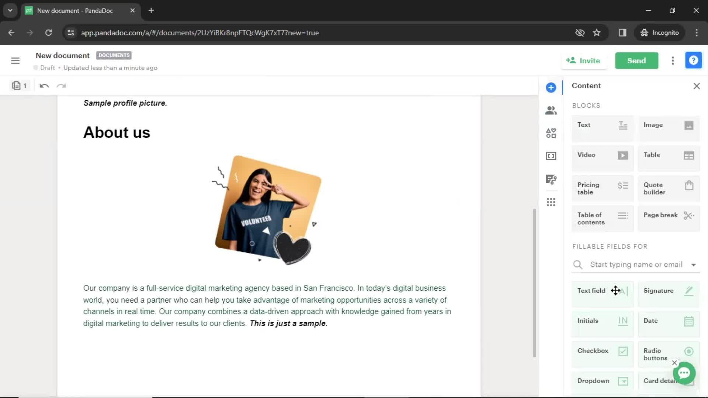The width and height of the screenshot is (708, 398).
Task: Select the Page break icon
Action: 691,215
